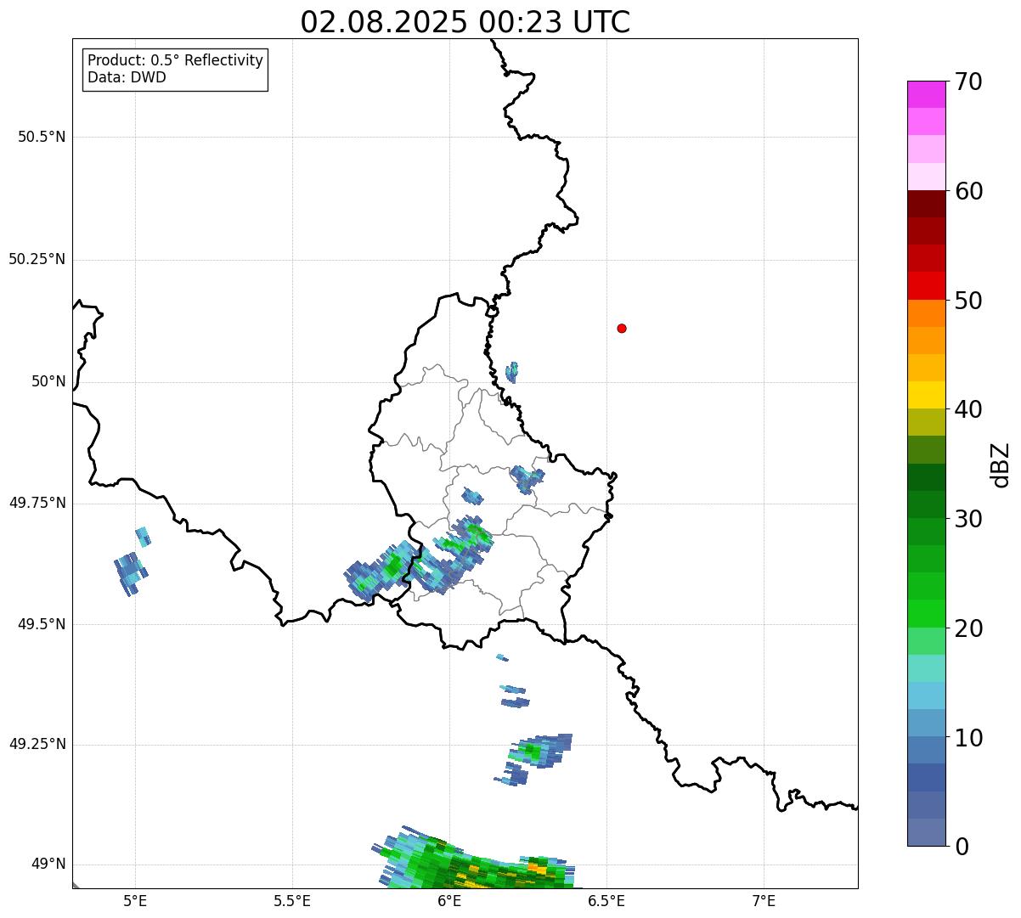Click the bright red swatch above 50

[x=926, y=285]
